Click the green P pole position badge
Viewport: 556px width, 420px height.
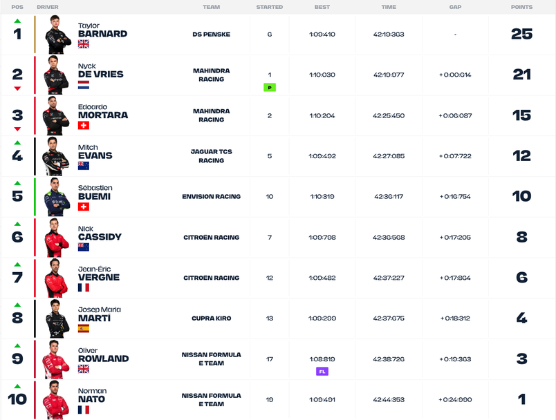click(x=270, y=88)
